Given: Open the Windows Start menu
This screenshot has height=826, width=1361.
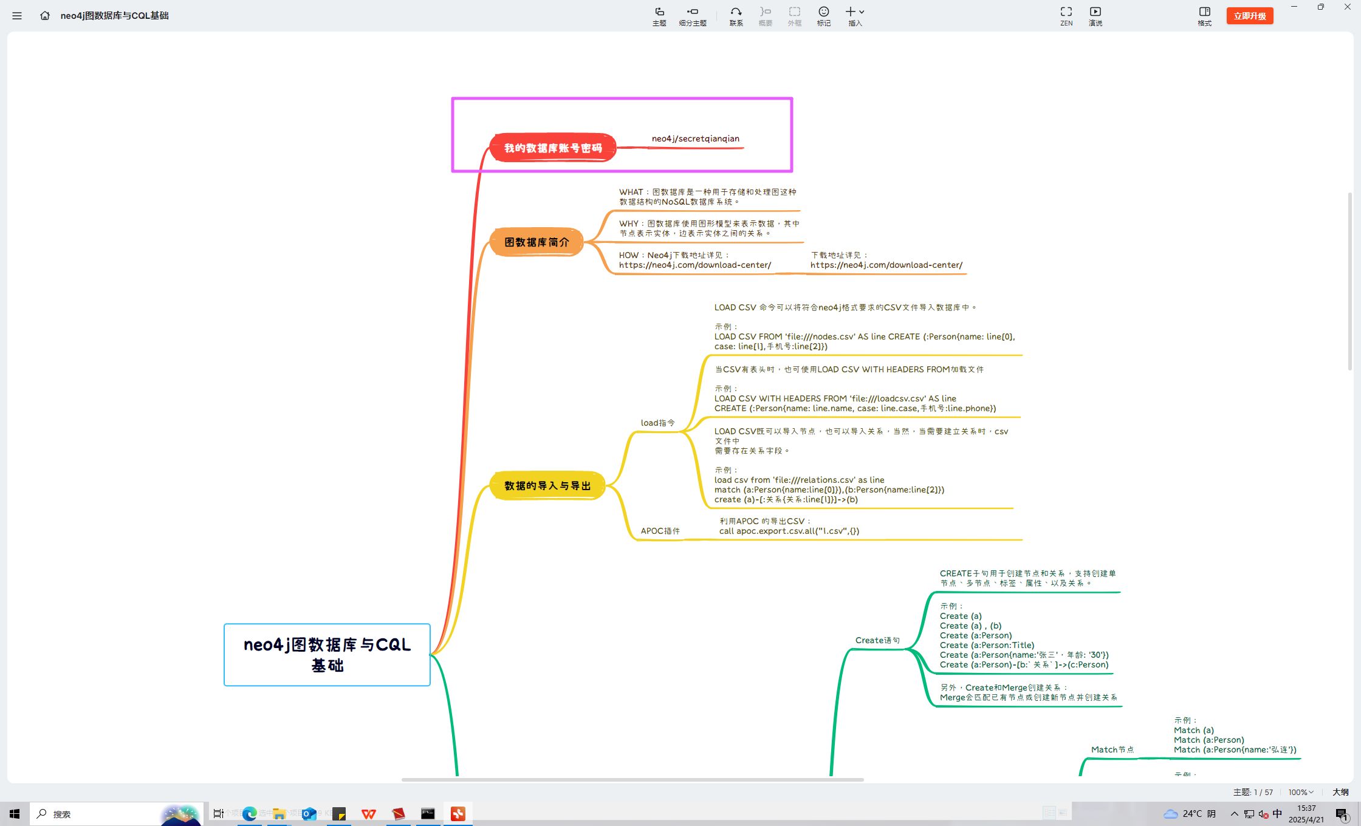Looking at the screenshot, I should click(15, 814).
